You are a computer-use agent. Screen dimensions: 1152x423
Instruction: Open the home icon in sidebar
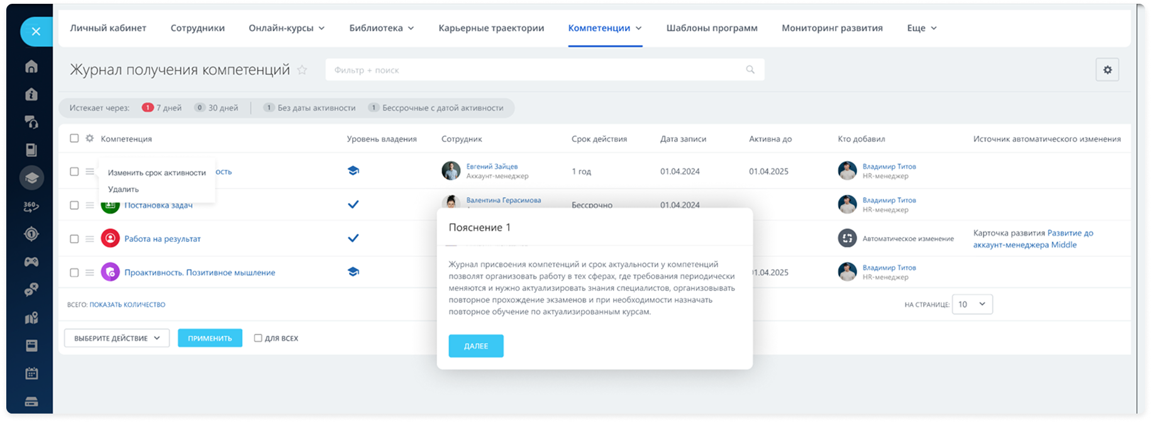(31, 67)
